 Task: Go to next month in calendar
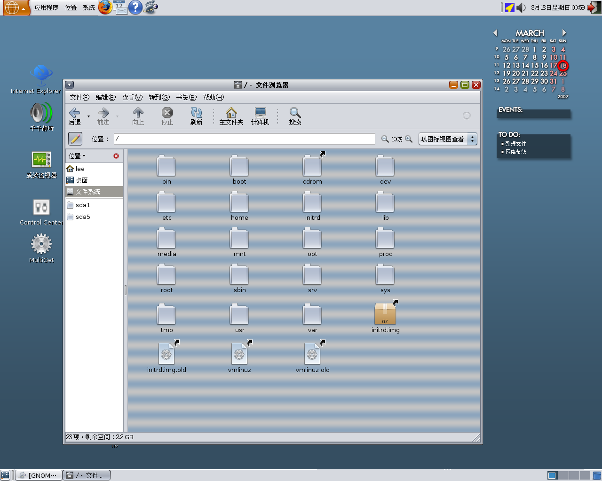pyautogui.click(x=564, y=33)
